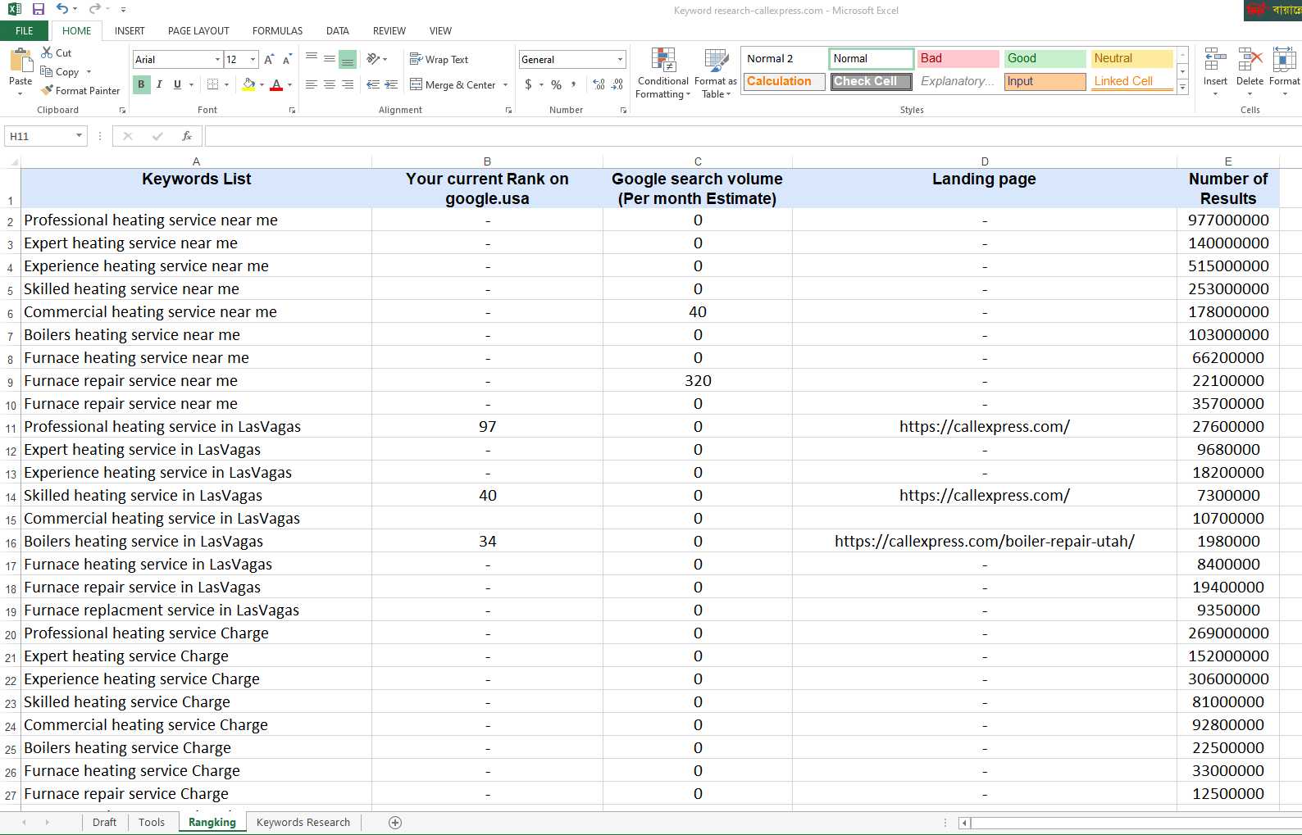Open the font size 12 dropdown

[253, 59]
